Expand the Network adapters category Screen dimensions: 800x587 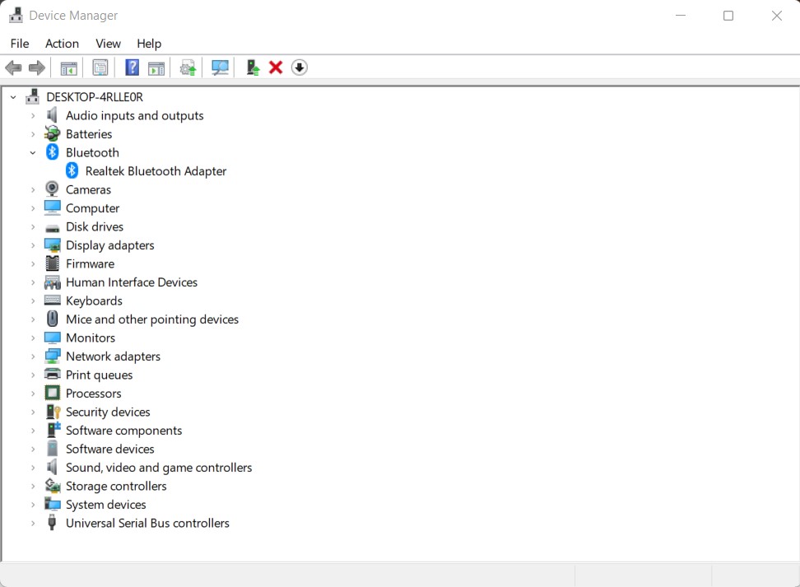[x=33, y=356]
